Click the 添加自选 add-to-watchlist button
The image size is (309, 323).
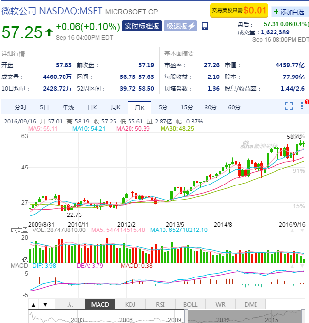(x=290, y=12)
